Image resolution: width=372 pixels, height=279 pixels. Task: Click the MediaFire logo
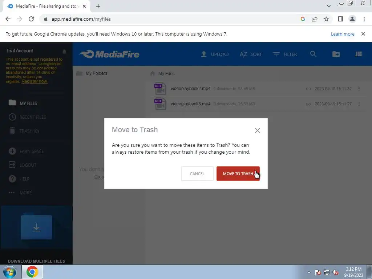pyautogui.click(x=109, y=54)
